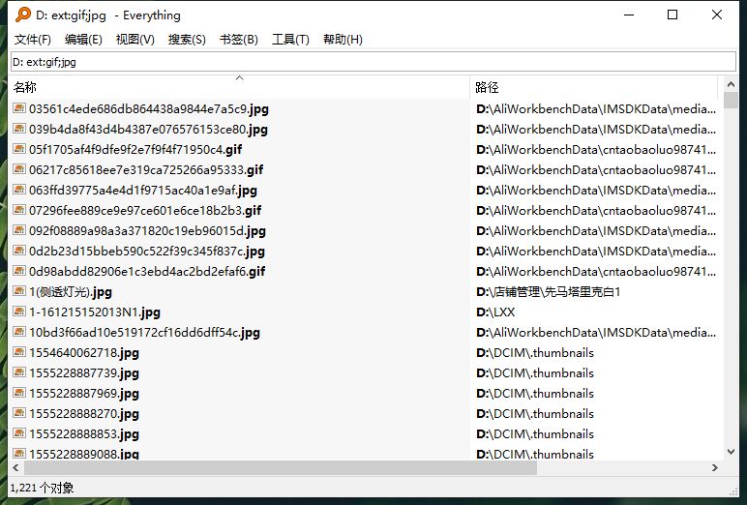Click image icon of 092f08889a98a3a371820c19eb96015d.jpg
Viewport: 747px width, 505px height.
[19, 230]
